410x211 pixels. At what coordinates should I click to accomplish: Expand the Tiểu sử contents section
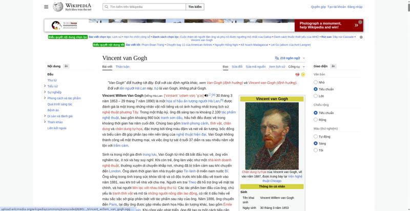click(x=45, y=86)
